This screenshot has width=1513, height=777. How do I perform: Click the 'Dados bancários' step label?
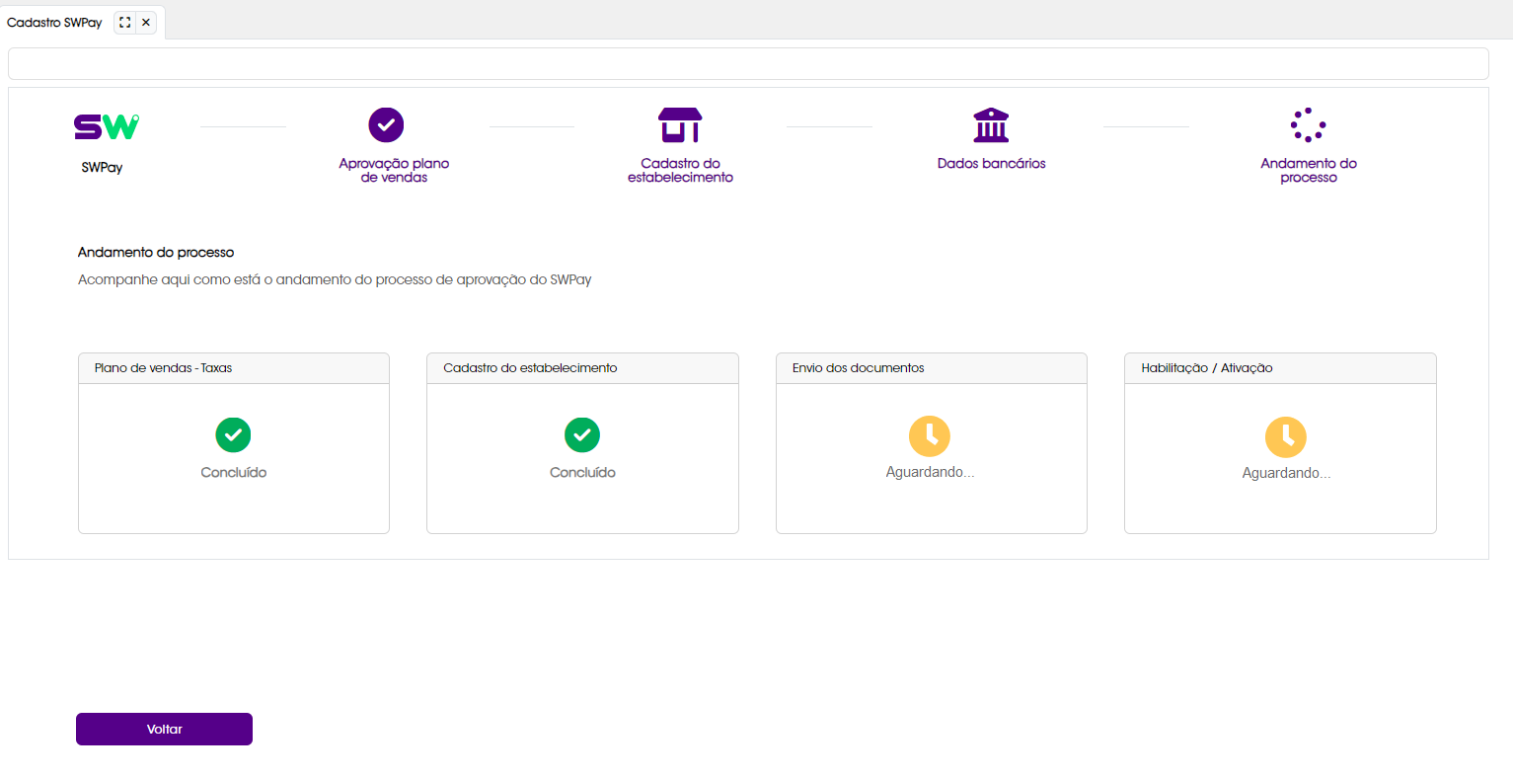(x=991, y=163)
